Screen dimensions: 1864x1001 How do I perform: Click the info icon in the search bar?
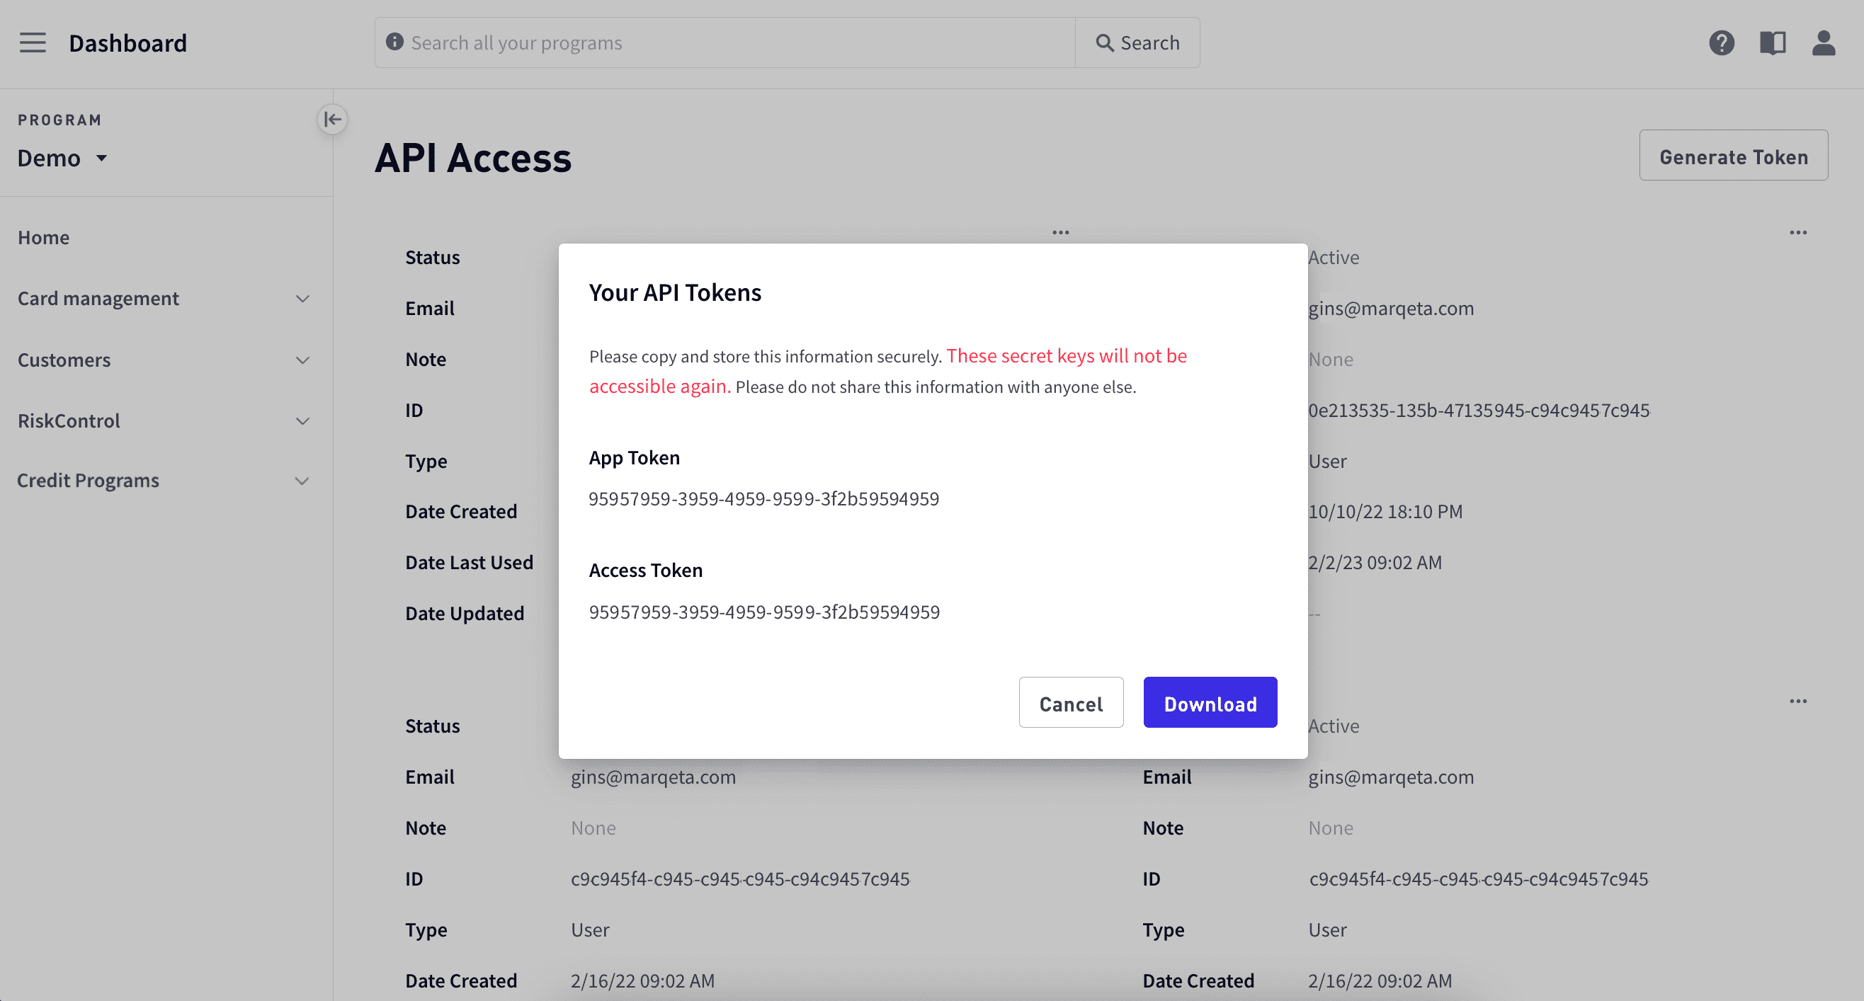pyautogui.click(x=394, y=42)
